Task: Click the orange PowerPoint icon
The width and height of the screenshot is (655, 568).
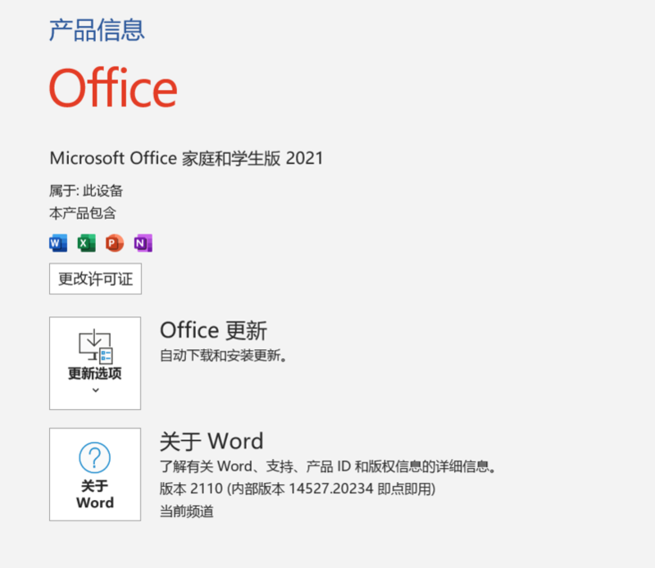Action: (x=114, y=243)
